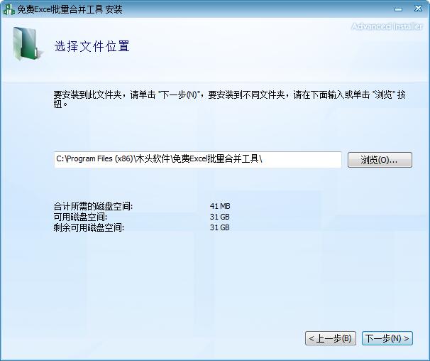Click the 剩余可用磁盘空间 label
Image resolution: width=430 pixels, height=361 pixels.
coord(89,227)
